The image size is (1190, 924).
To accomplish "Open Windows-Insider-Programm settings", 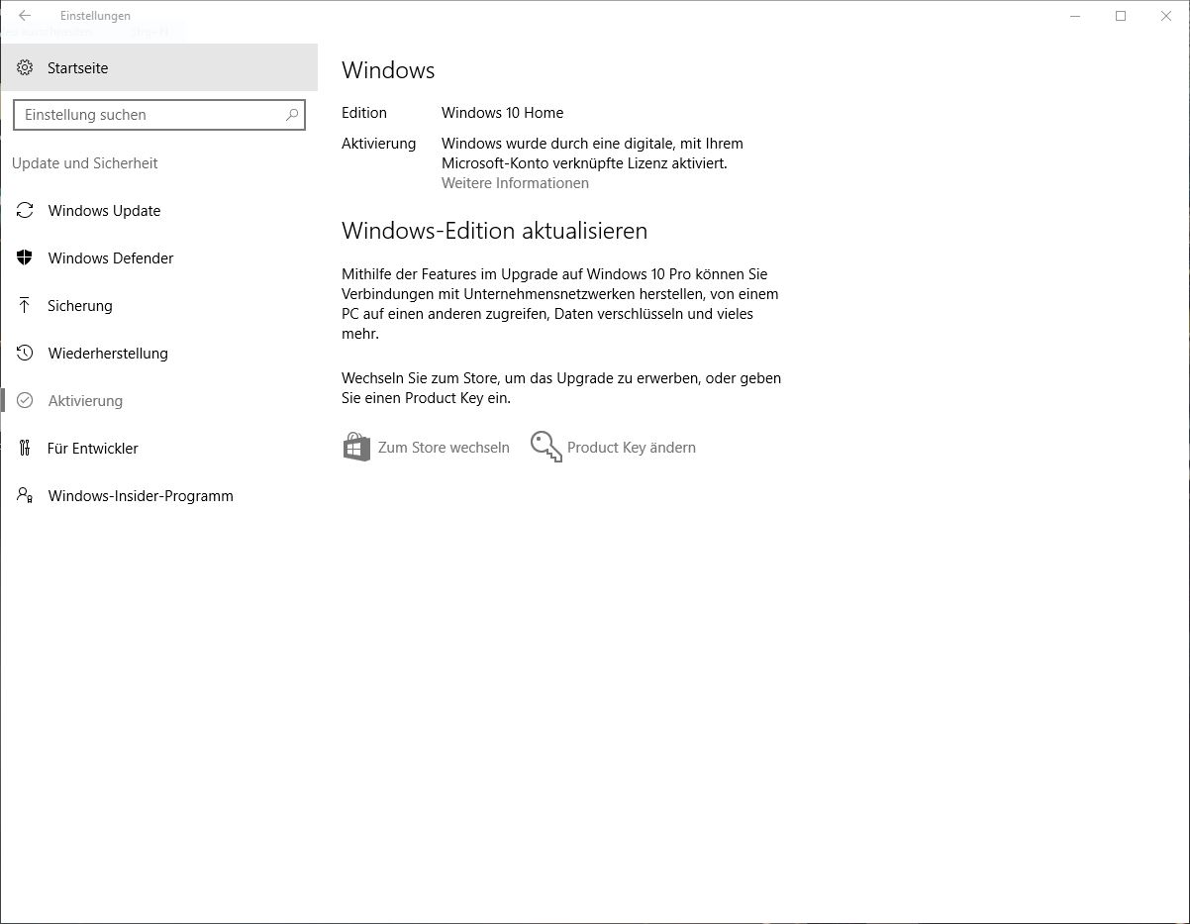I will point(158,496).
